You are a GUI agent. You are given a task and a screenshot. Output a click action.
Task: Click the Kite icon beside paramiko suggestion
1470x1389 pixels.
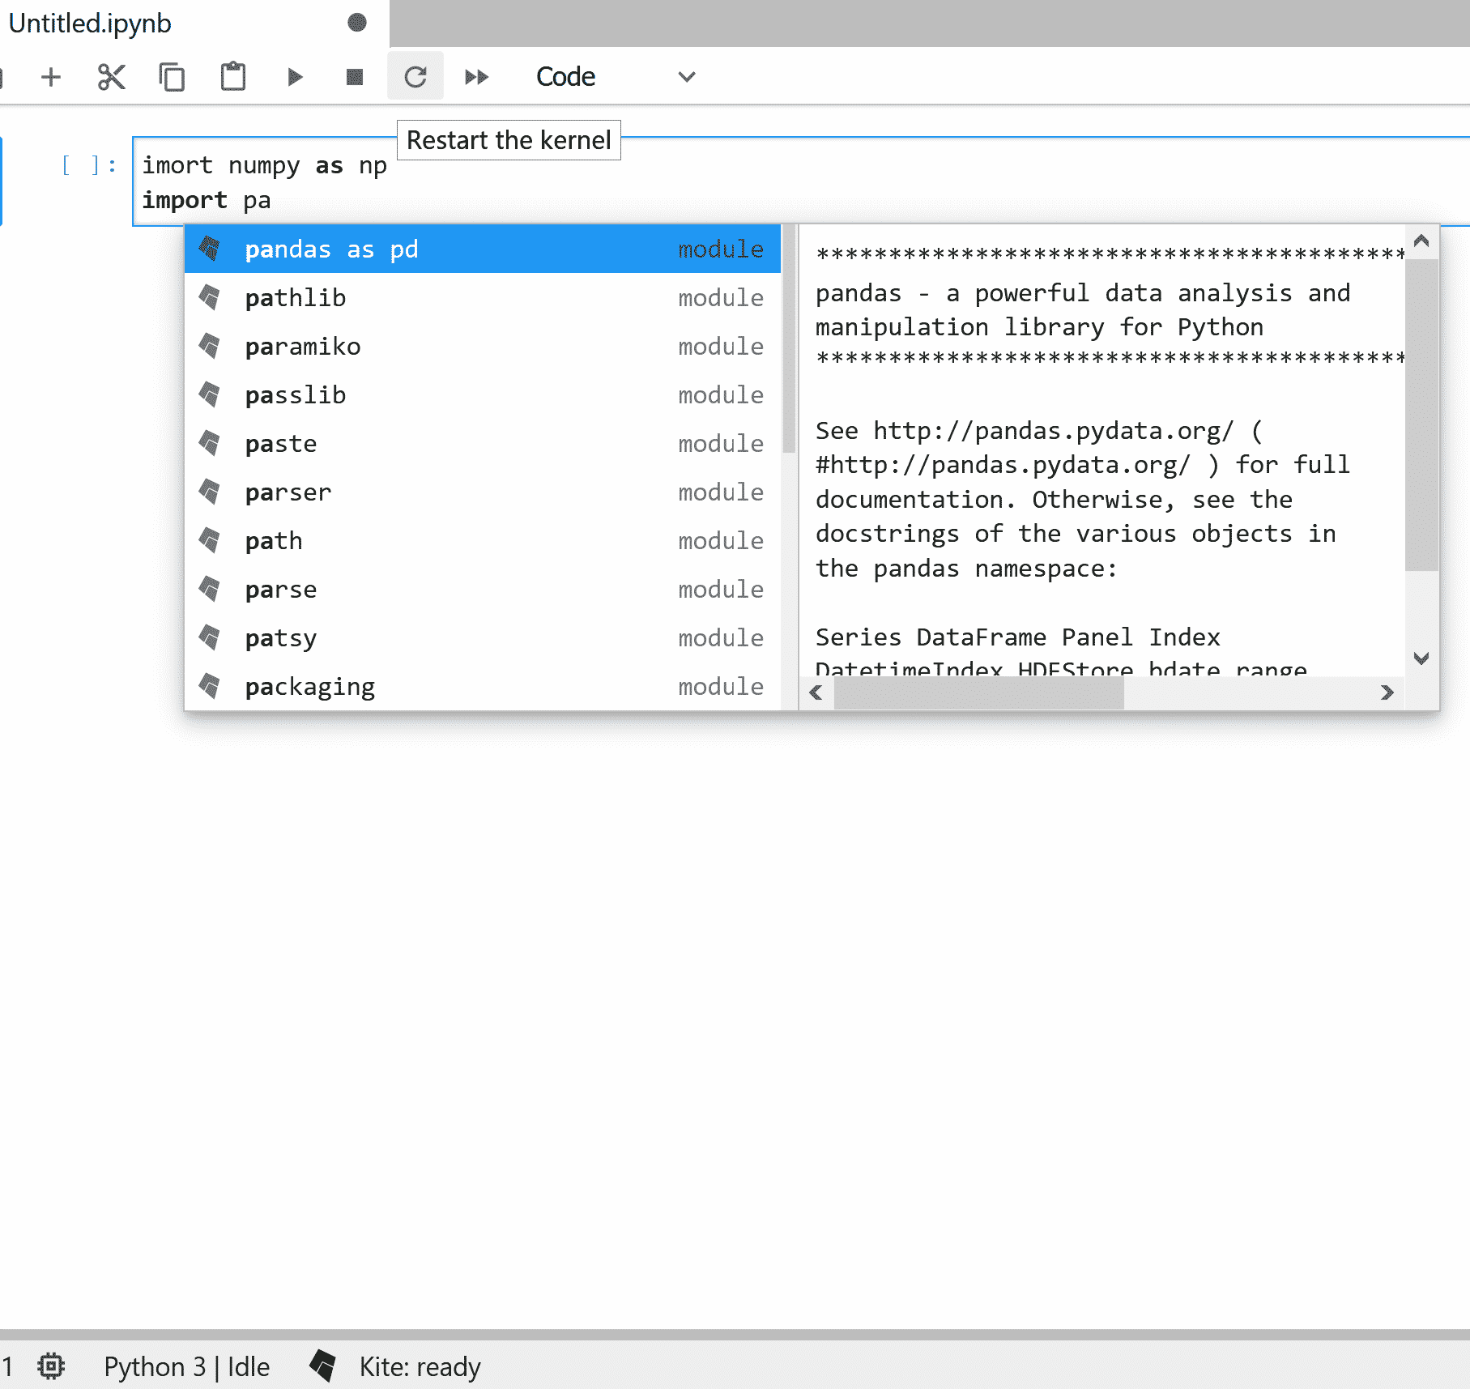pyautogui.click(x=210, y=346)
